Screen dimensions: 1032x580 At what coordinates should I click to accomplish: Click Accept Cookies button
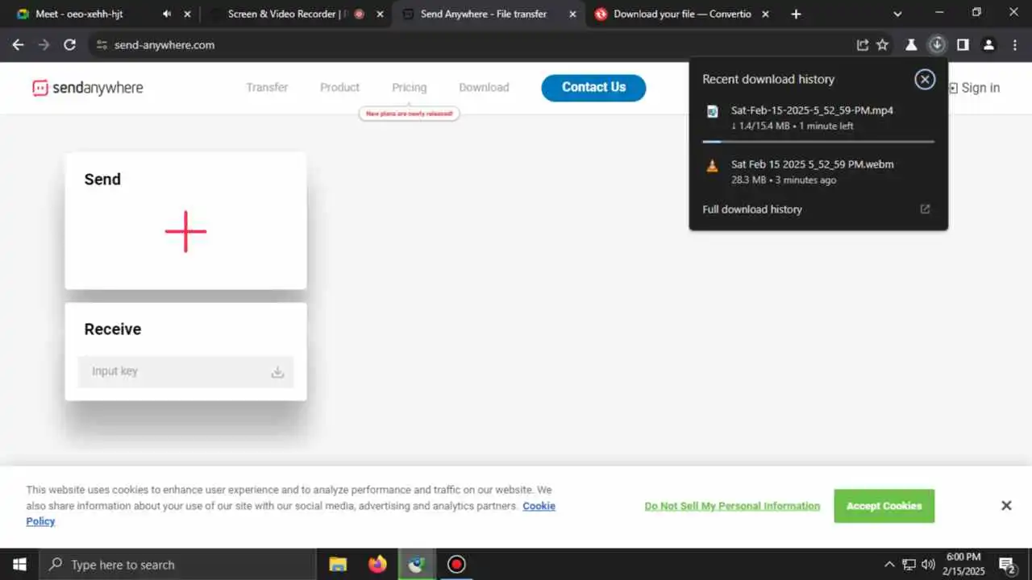click(884, 506)
